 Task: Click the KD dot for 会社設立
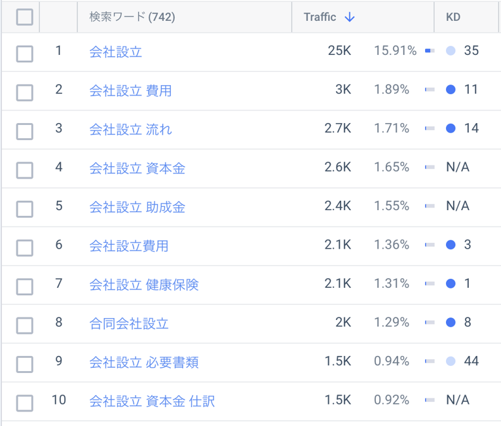click(x=450, y=50)
